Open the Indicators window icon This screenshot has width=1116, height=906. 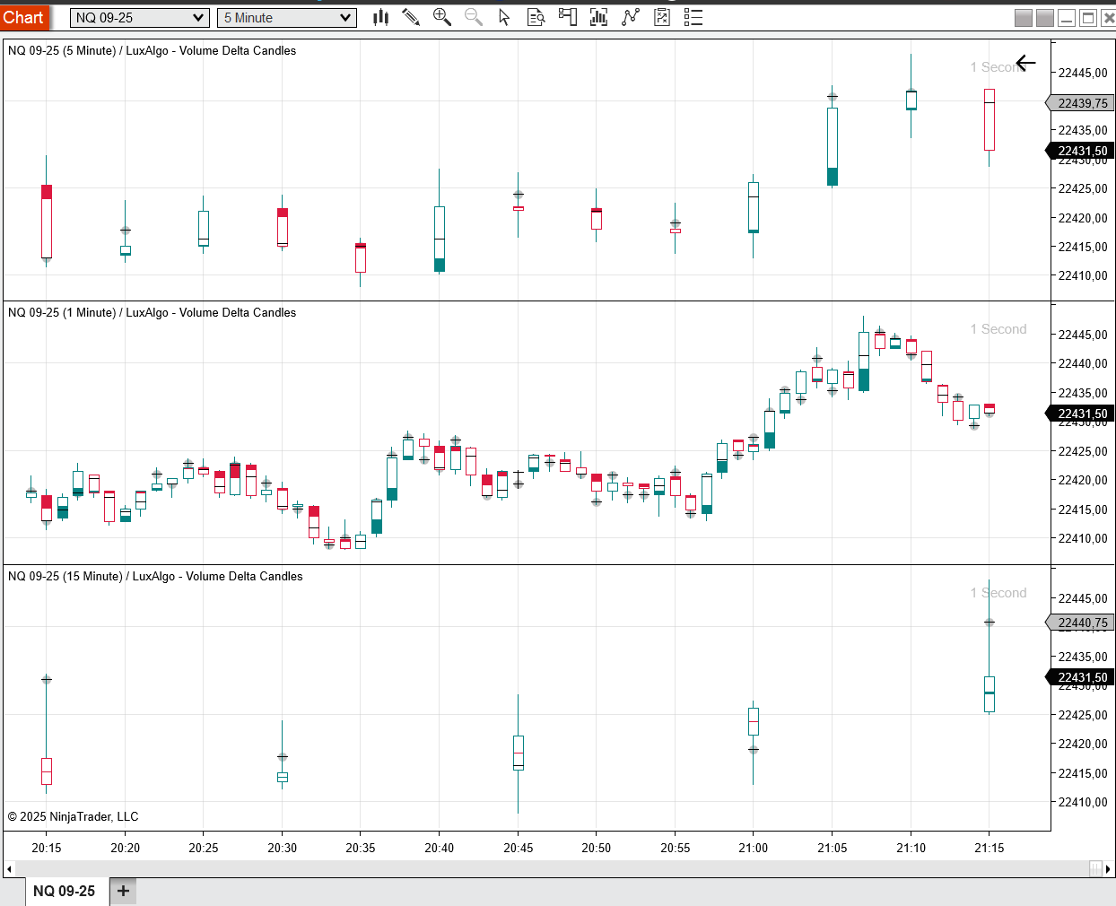click(x=598, y=17)
